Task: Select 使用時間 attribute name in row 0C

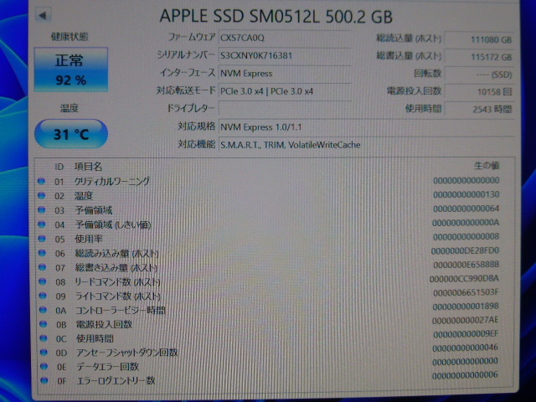Action: point(95,338)
